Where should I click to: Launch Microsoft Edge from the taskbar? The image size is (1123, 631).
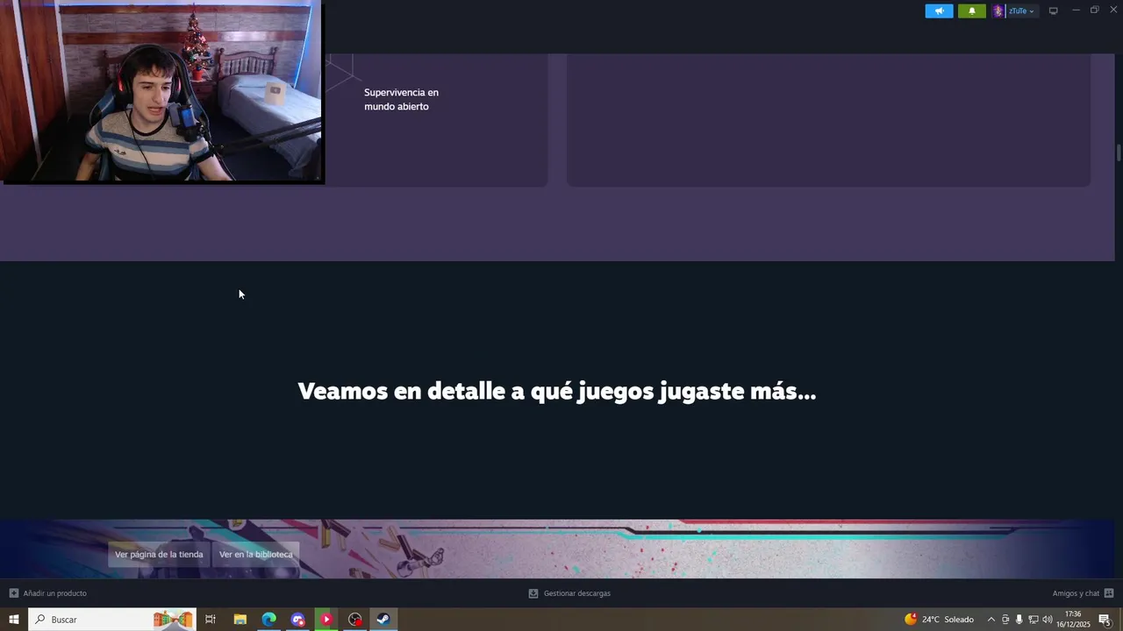268,620
